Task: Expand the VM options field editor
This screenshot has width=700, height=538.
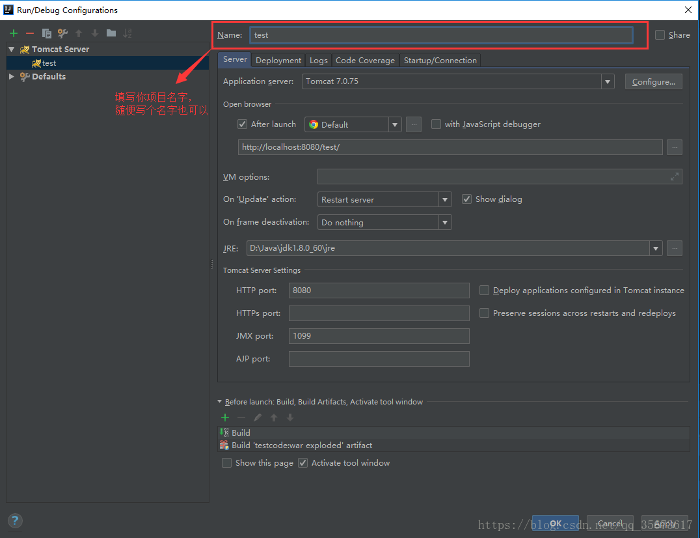Action: tap(674, 177)
